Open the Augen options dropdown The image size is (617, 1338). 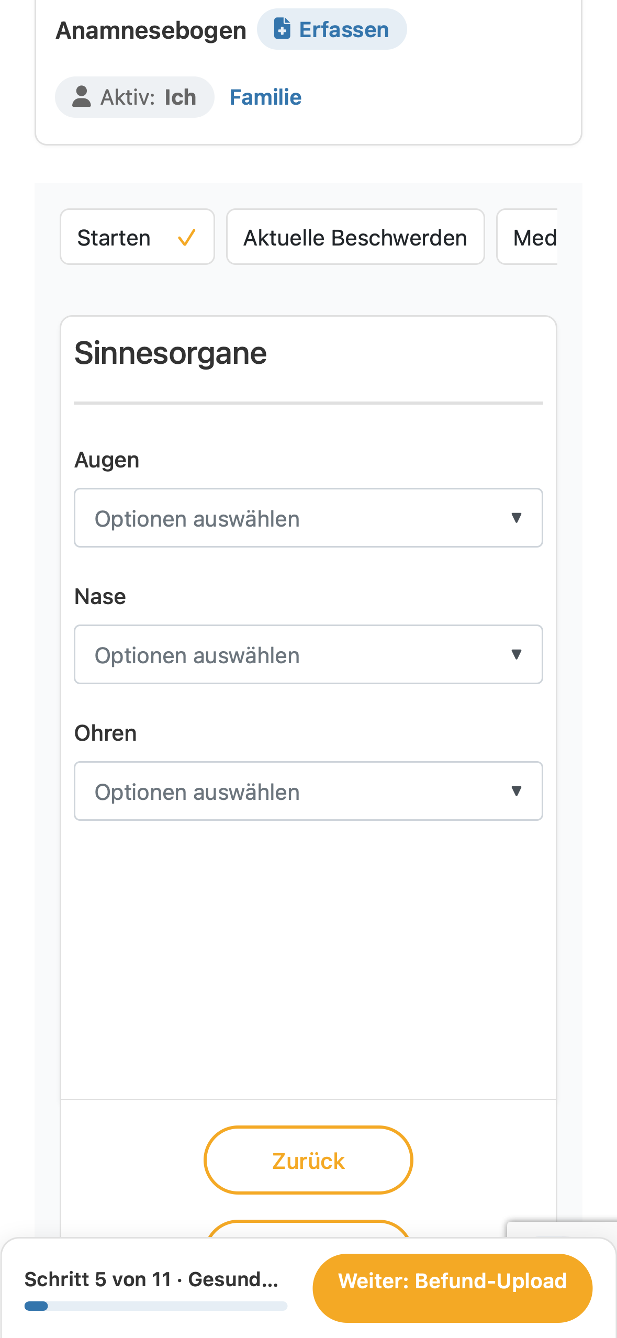click(308, 518)
